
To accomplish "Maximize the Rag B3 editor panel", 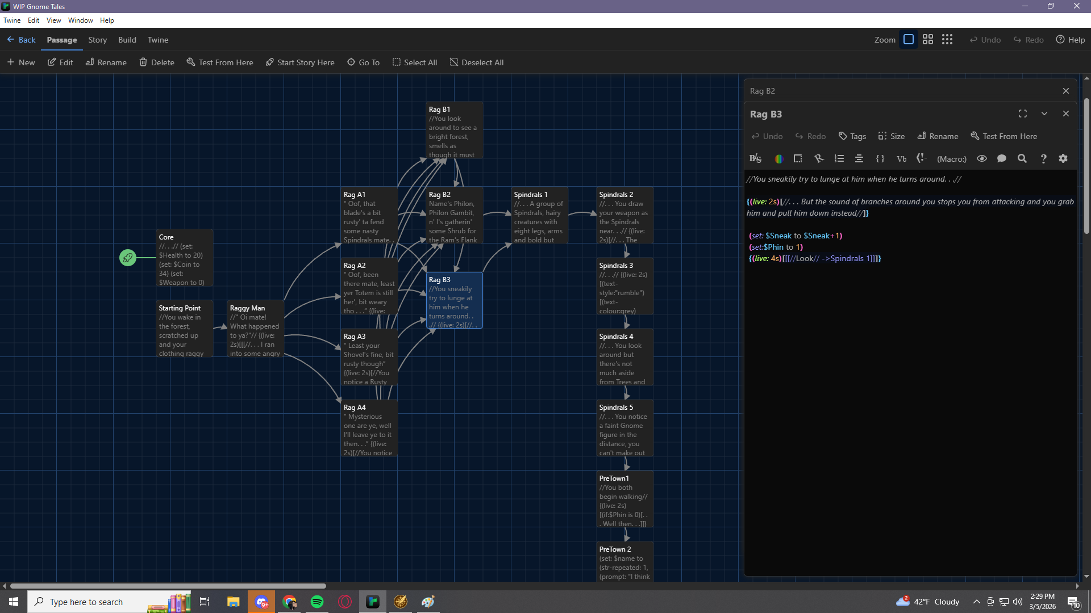I will point(1023,114).
